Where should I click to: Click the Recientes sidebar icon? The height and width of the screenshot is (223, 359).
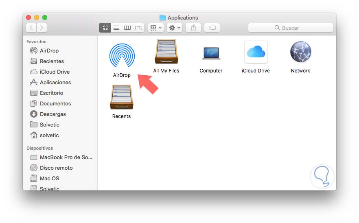coord(34,61)
